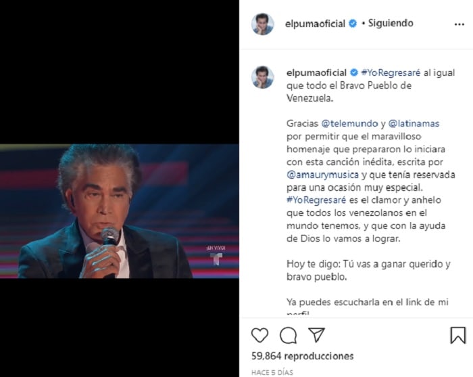The image size is (473, 377).
Task: Open comments via speech bubble icon
Action: 288,335
